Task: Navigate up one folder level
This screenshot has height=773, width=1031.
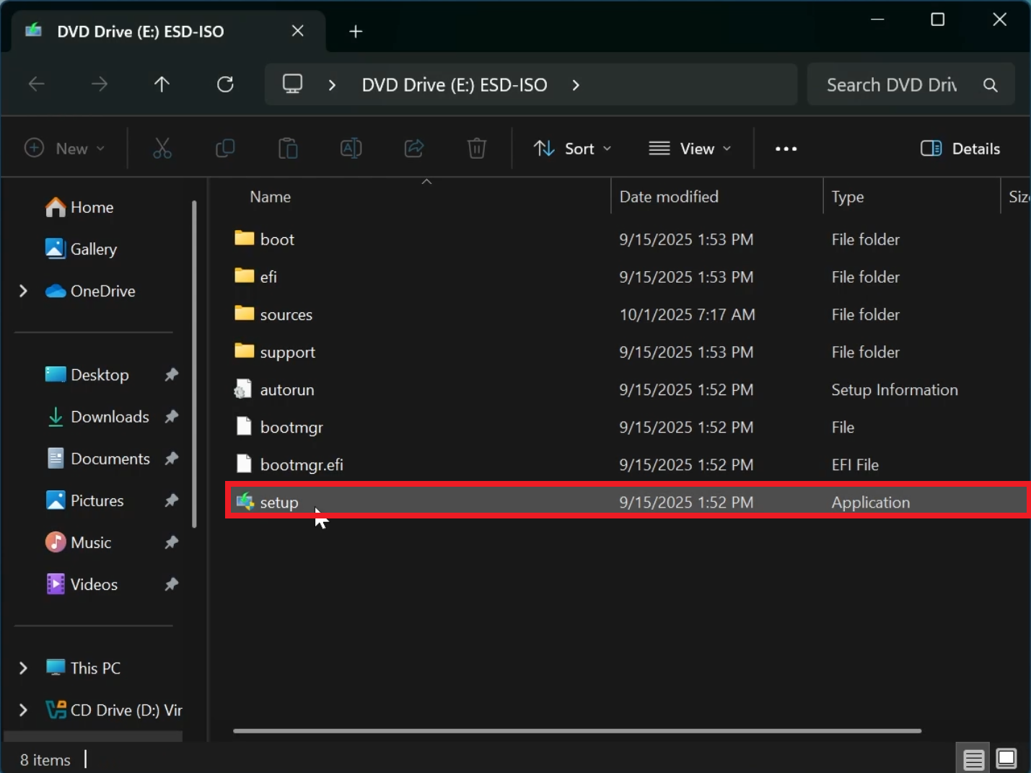Action: [x=162, y=84]
